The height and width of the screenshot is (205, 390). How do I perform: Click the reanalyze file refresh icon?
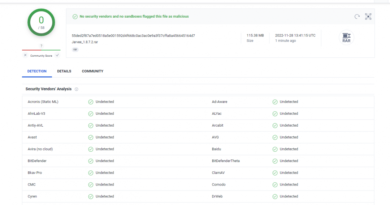[357, 17]
